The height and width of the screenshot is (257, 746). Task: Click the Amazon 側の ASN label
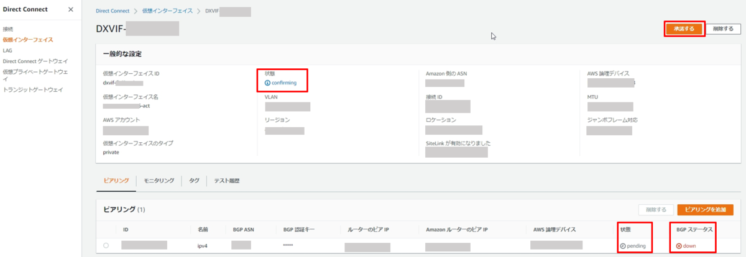tap(446, 73)
